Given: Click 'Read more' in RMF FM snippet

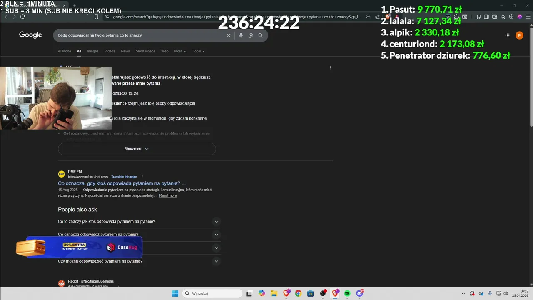Looking at the screenshot, I should [168, 195].
